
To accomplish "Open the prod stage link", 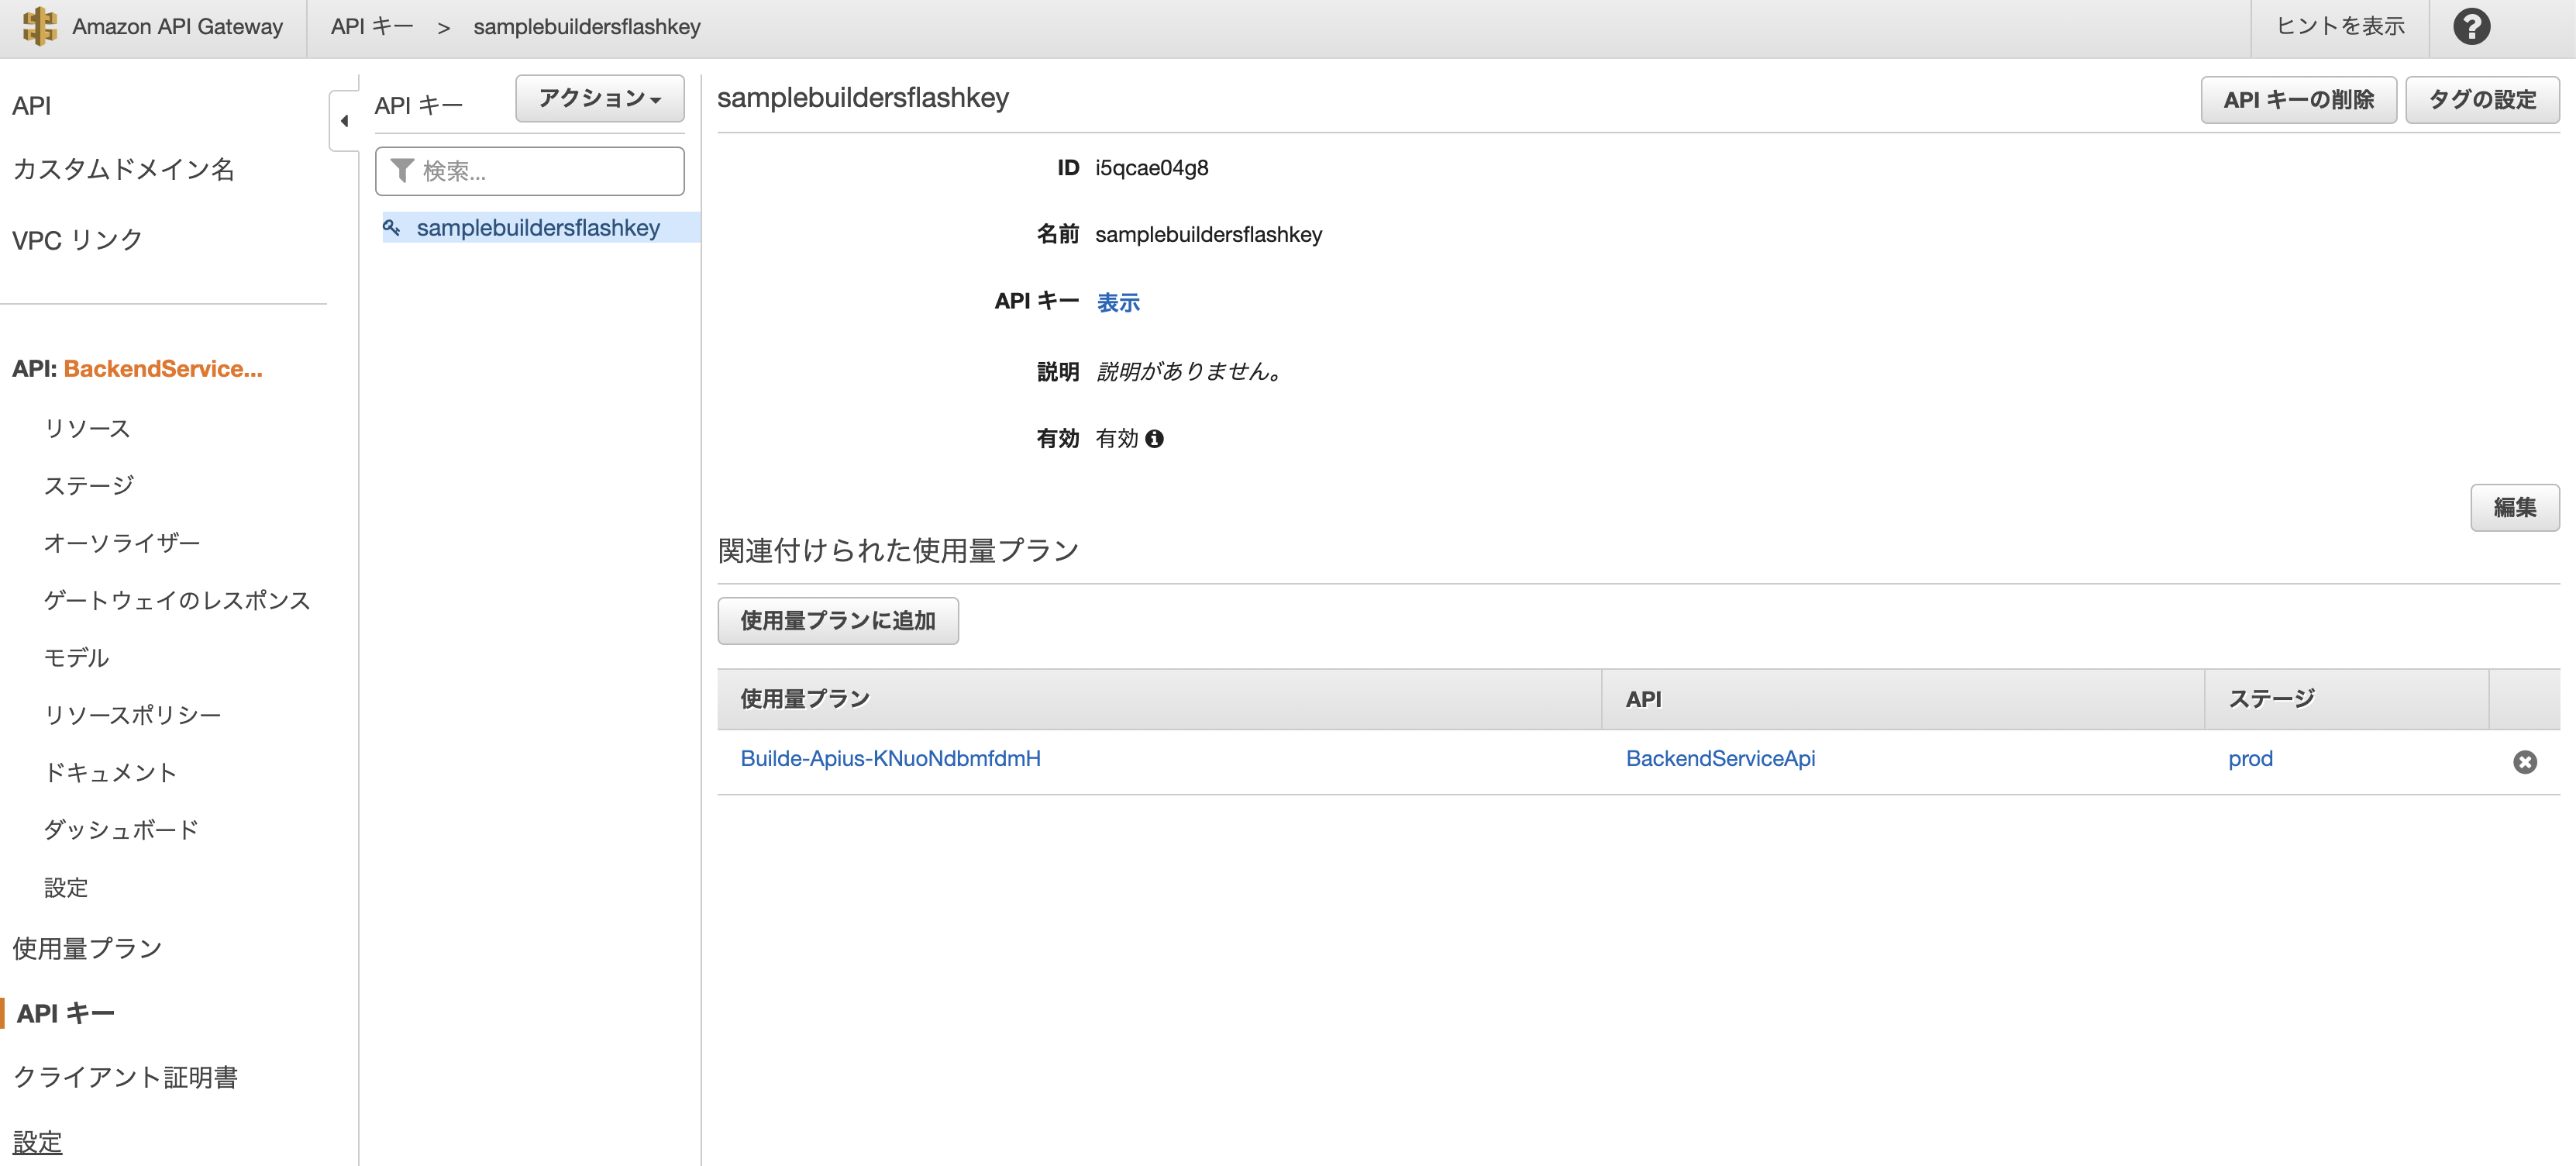I will click(x=2250, y=759).
